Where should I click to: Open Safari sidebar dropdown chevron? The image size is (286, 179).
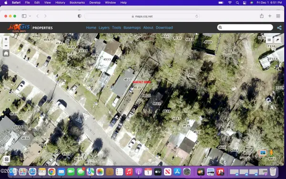(x=30, y=16)
